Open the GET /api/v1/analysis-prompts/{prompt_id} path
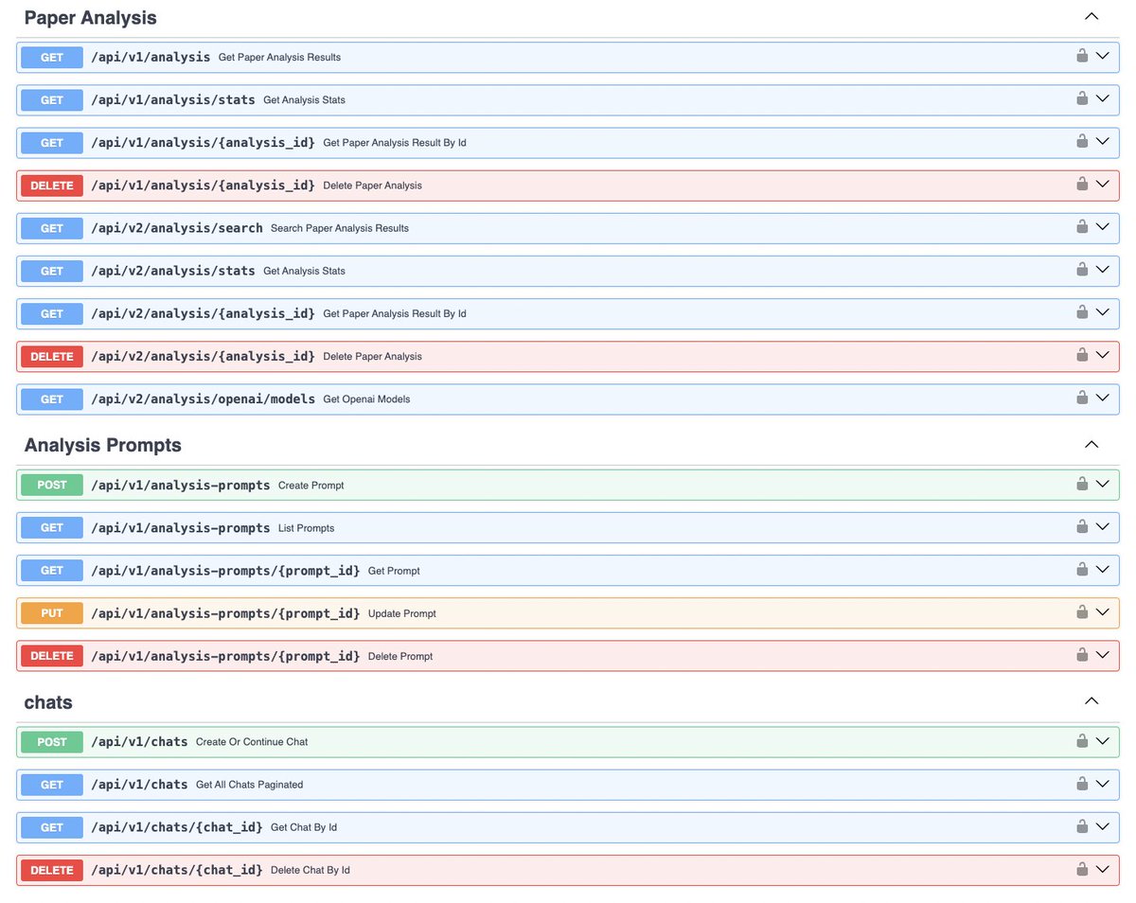This screenshot has height=903, width=1136. (225, 571)
